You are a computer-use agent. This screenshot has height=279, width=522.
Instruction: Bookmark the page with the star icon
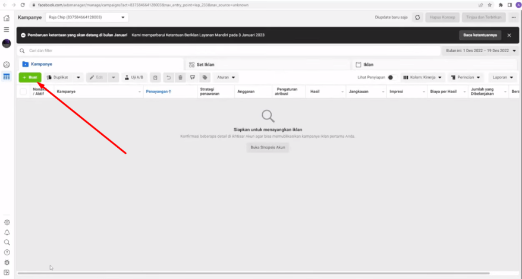coord(490,5)
